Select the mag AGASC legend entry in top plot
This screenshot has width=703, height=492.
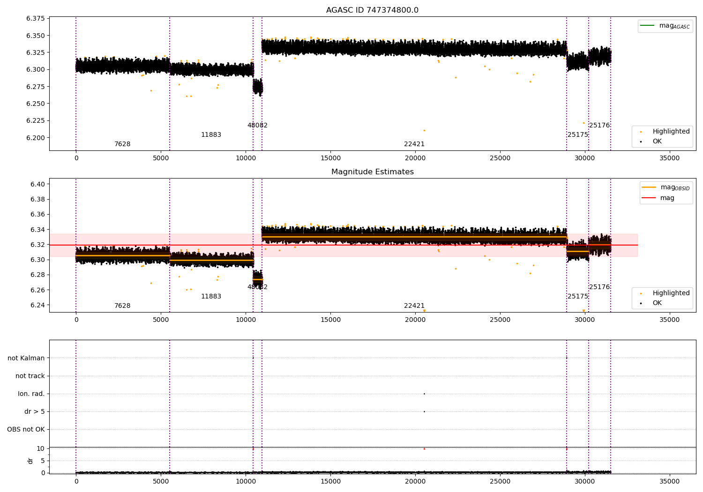665,26
